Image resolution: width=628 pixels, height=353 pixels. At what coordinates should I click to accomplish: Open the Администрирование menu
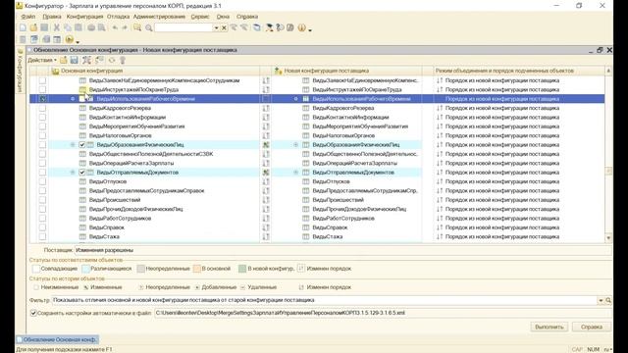click(159, 17)
